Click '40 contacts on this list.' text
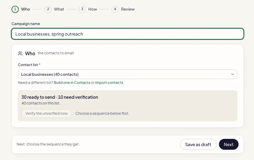This screenshot has height=160, width=254. point(41,103)
